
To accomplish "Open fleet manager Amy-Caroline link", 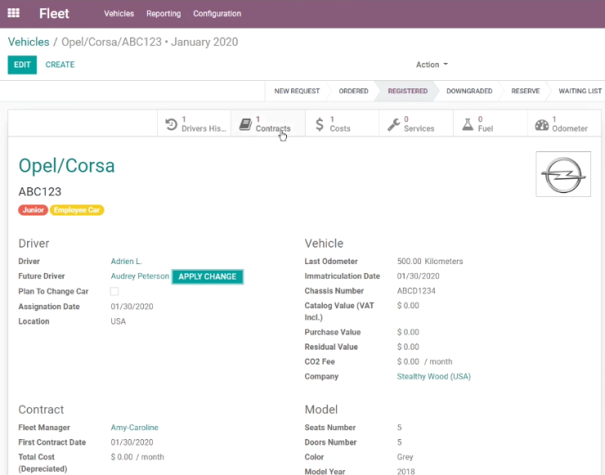I will (134, 428).
